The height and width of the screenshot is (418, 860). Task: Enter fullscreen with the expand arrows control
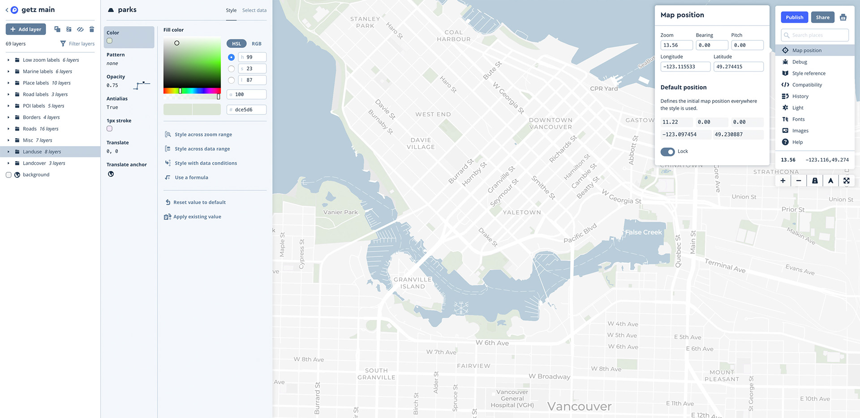click(x=847, y=181)
